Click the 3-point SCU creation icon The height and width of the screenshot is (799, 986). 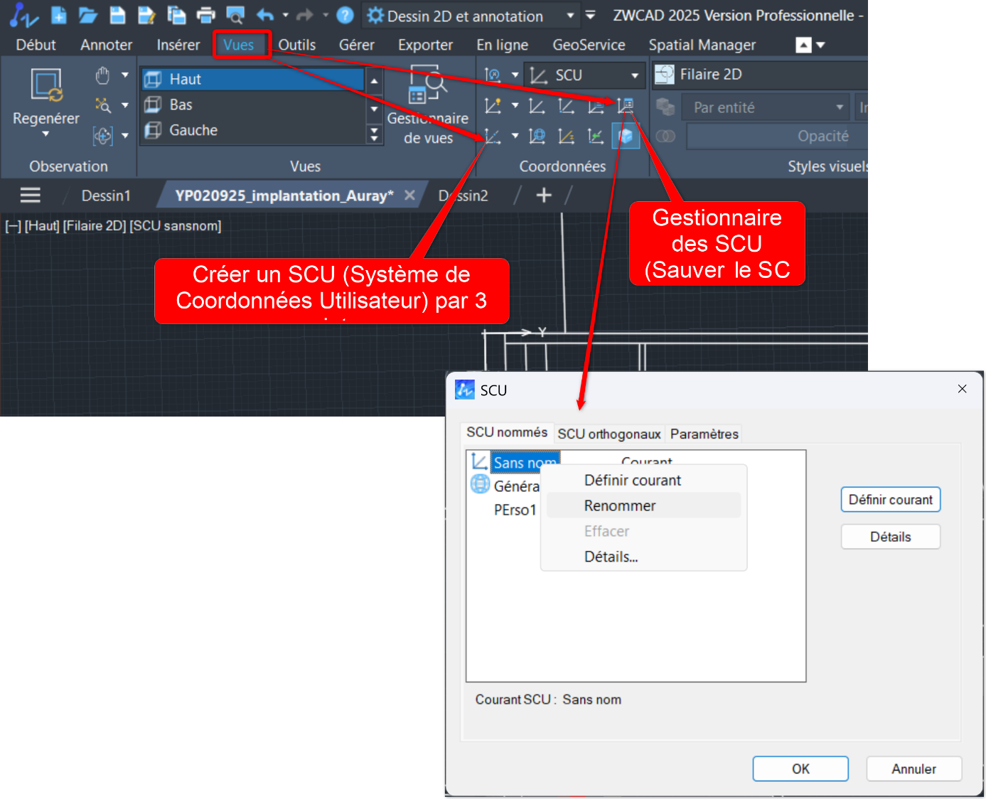coord(492,136)
